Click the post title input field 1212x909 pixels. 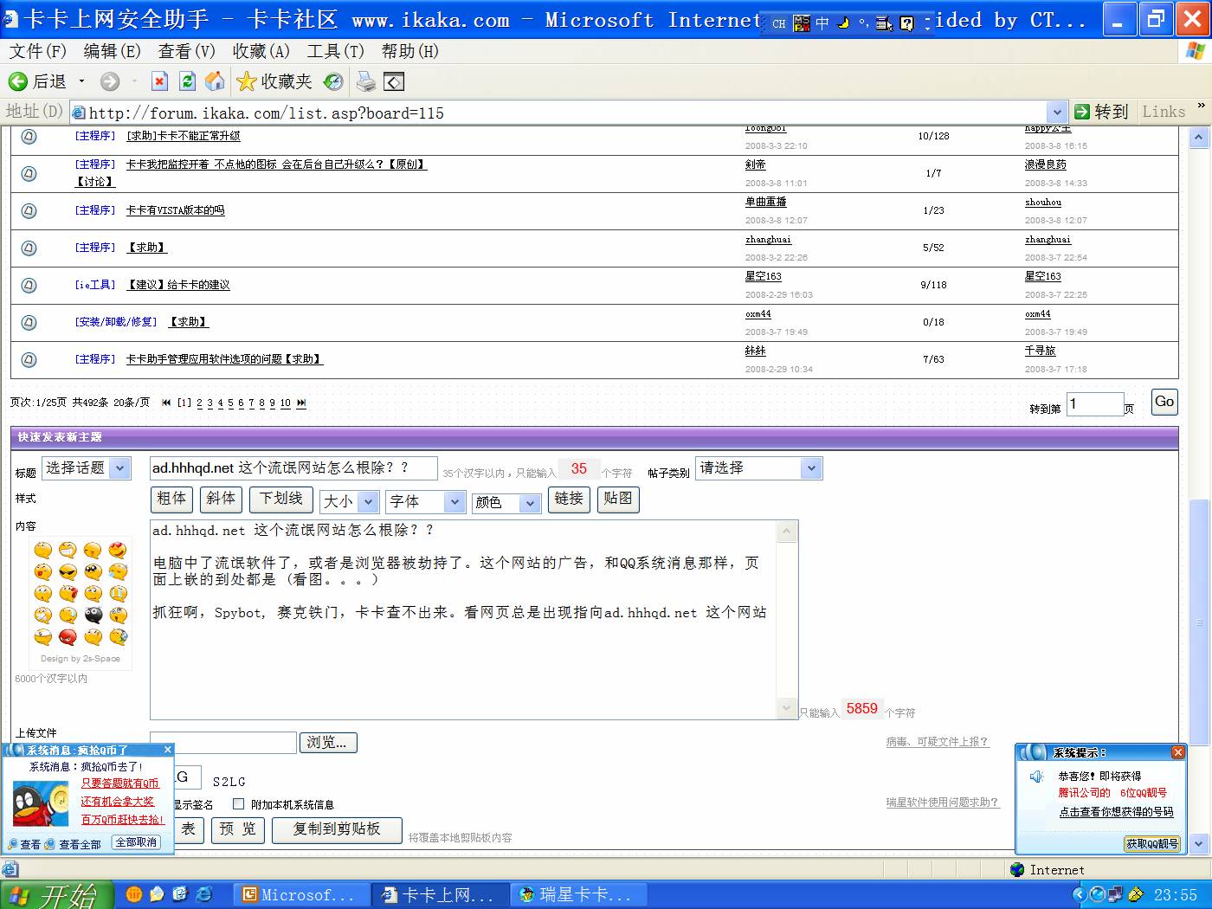pos(293,468)
